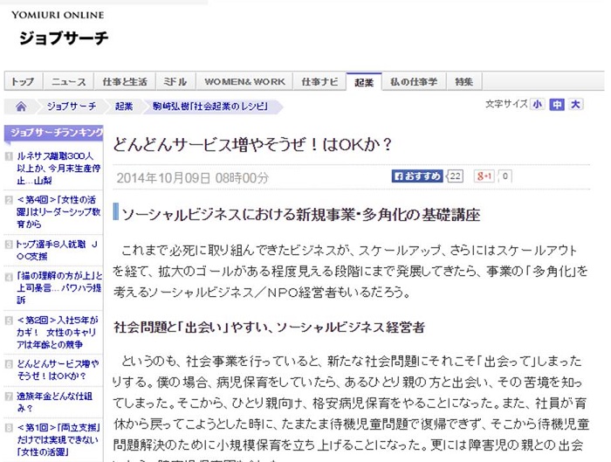611x462 pixels.
Task: Open ranking 7 遺族年金どんな仕組み article
Action: click(54, 402)
